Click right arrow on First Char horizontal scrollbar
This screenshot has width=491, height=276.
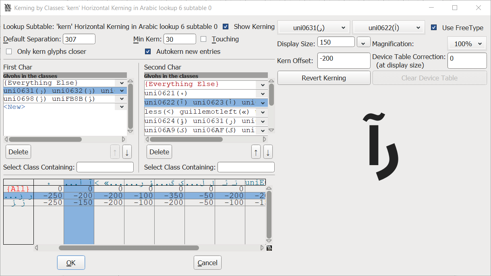coord(124,139)
